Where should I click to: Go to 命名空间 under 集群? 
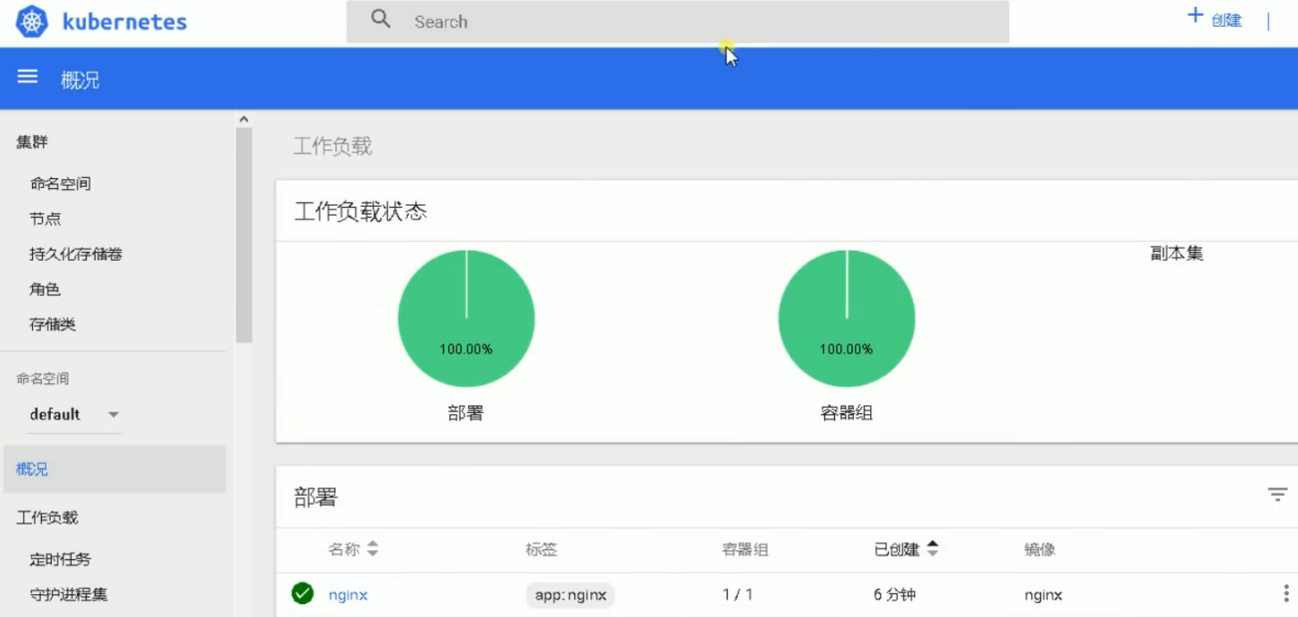(x=61, y=183)
